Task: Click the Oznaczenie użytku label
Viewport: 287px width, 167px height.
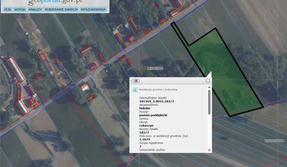Action: (152, 150)
